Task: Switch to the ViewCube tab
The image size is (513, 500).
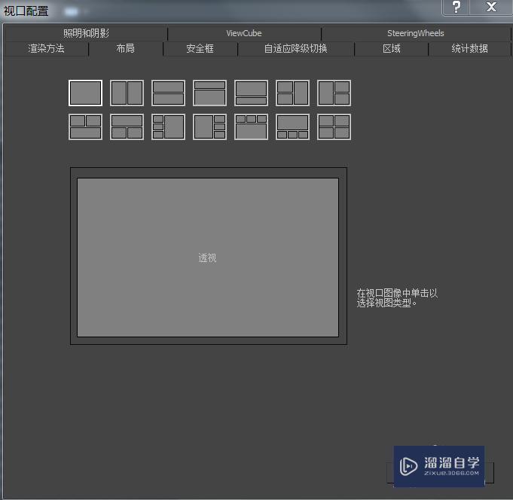Action: click(244, 33)
